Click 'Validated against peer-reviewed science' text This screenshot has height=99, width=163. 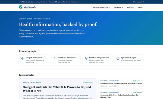click(x=33, y=2)
